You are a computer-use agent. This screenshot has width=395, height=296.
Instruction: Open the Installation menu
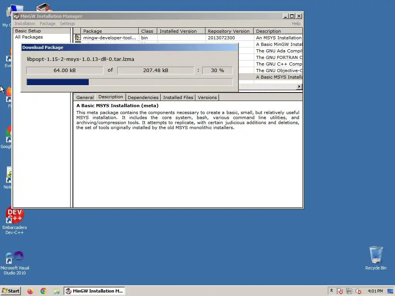click(25, 24)
